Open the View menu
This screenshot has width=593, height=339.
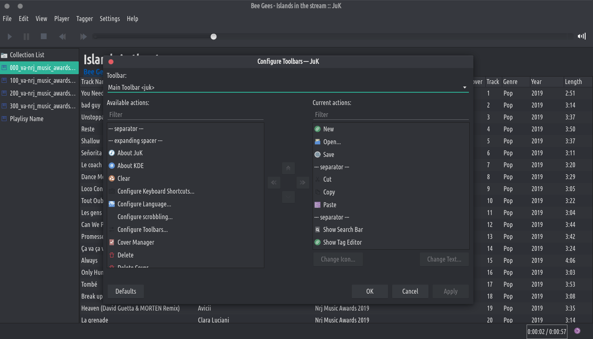42,19
